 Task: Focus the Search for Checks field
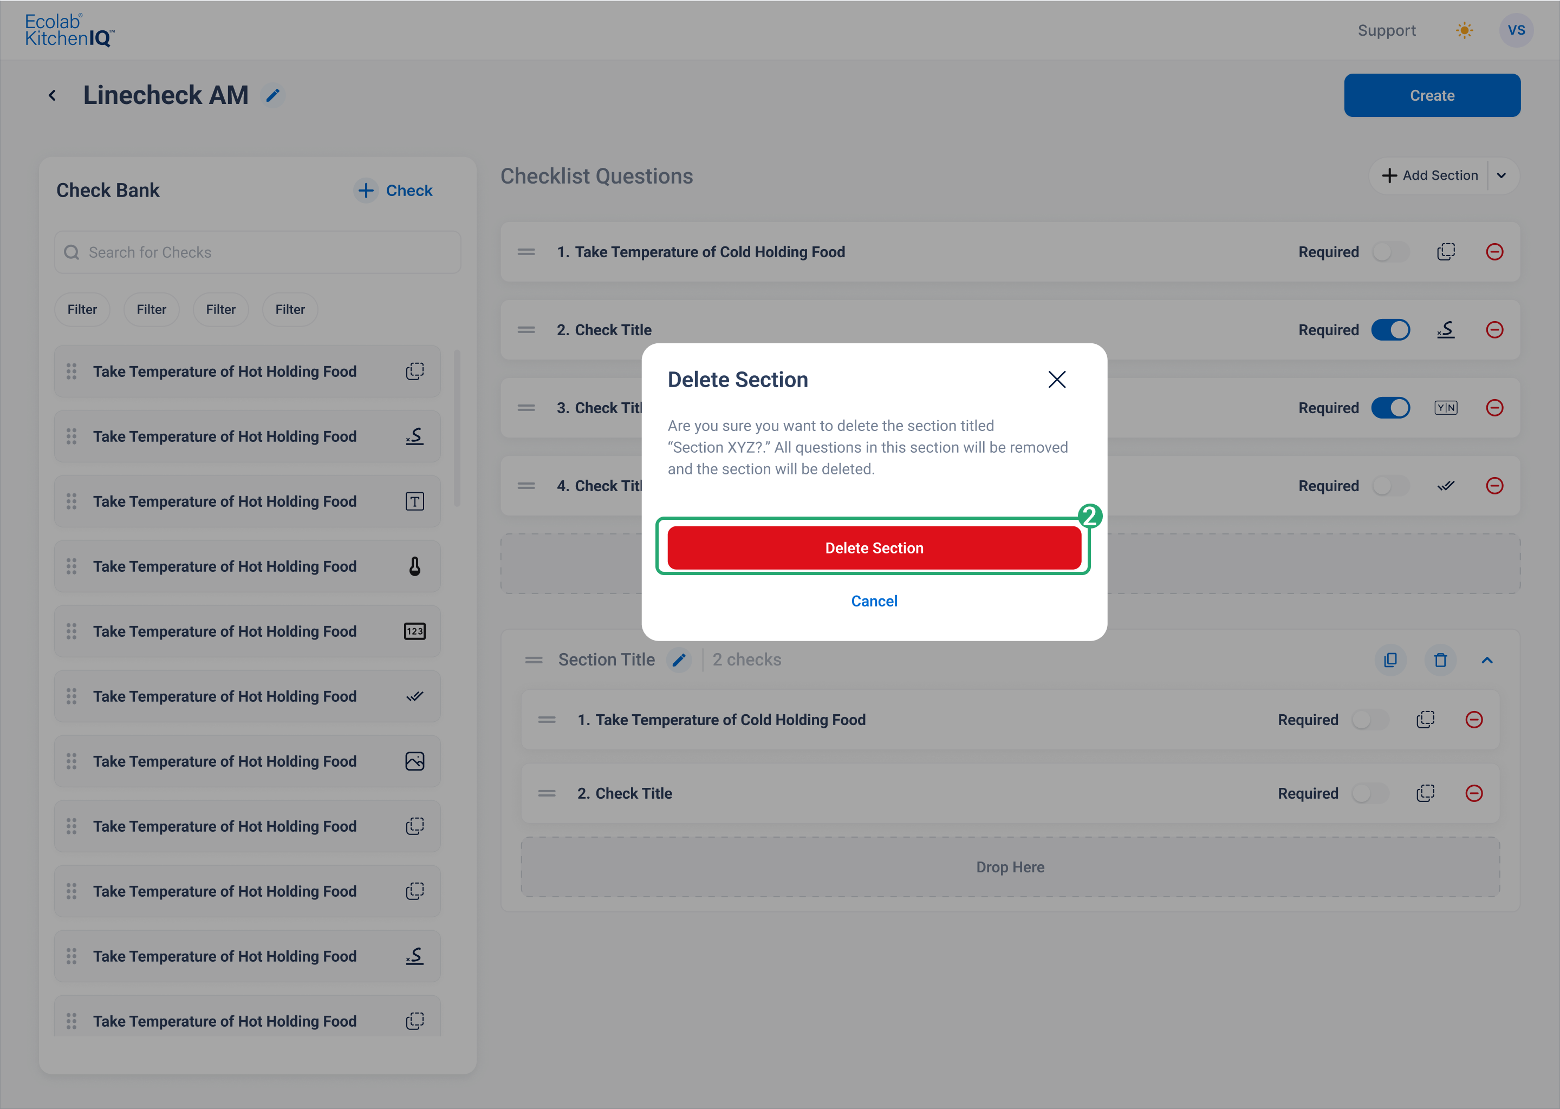pos(257,252)
